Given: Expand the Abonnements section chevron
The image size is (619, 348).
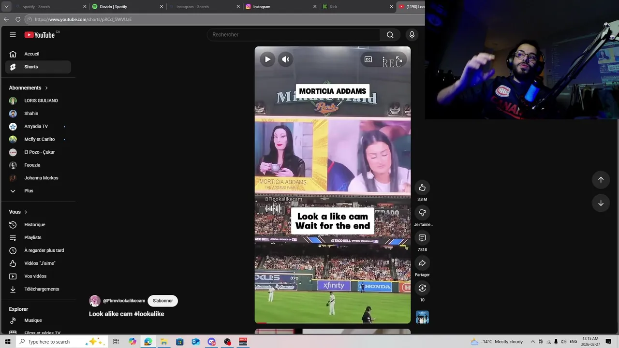Looking at the screenshot, I should tap(46, 88).
